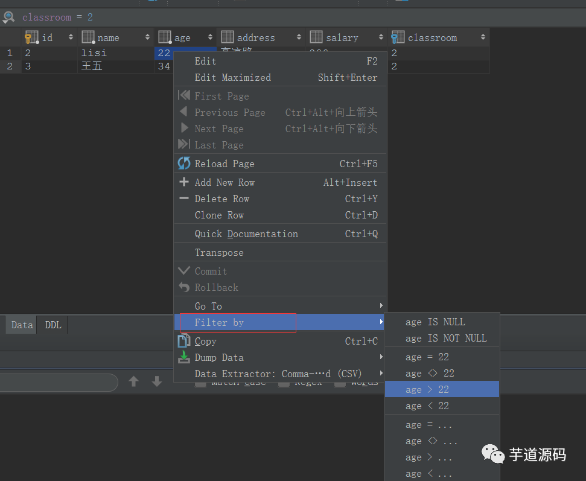Click the id column key icon
This screenshot has width=586, height=481.
(31, 37)
